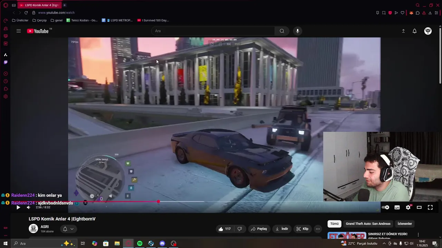Open the 22°C Parçalı bulutlu weather widget
The width and height of the screenshot is (442, 248).
359,244
